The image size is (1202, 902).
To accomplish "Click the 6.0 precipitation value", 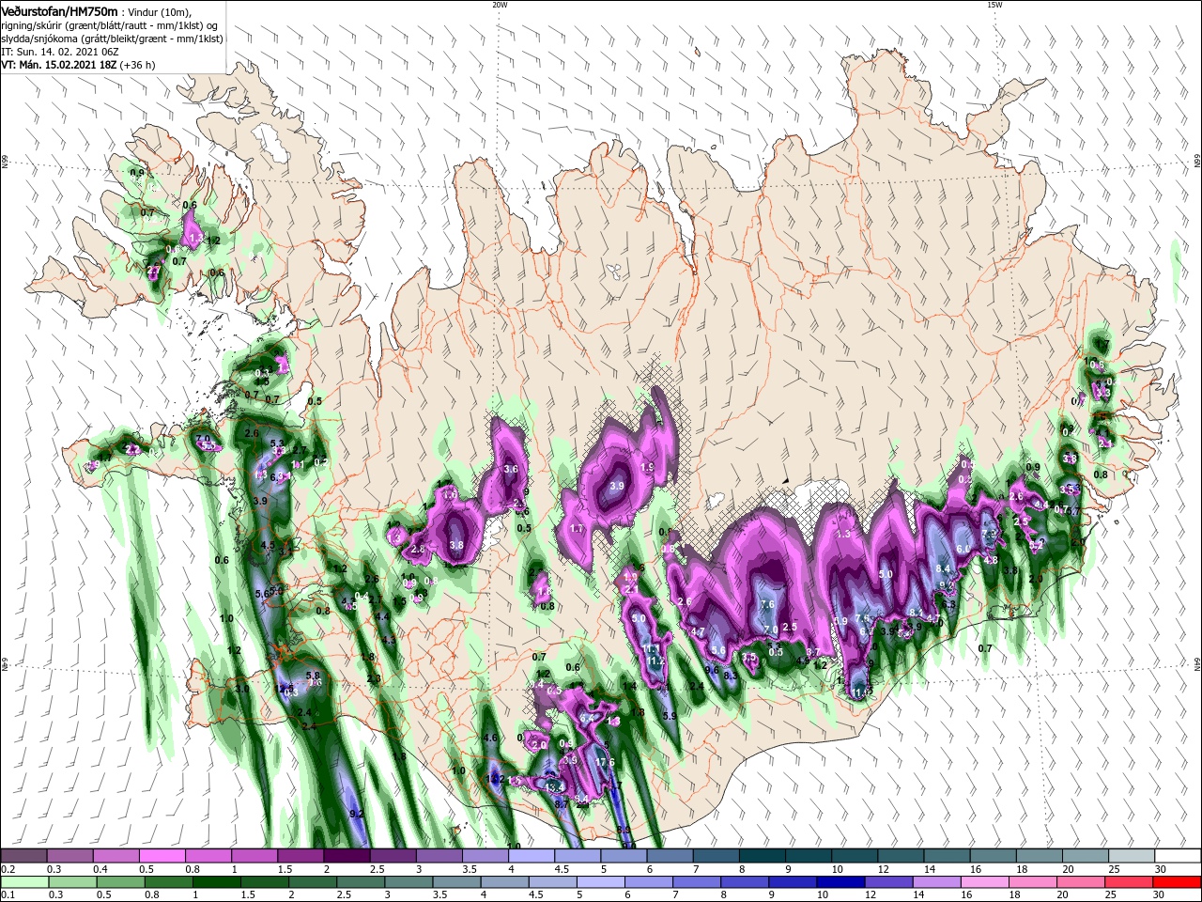I will coord(963,549).
